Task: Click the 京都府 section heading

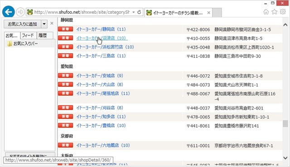Action: (67, 136)
